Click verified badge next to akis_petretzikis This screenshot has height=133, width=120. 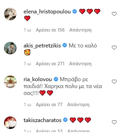pos(65,45)
